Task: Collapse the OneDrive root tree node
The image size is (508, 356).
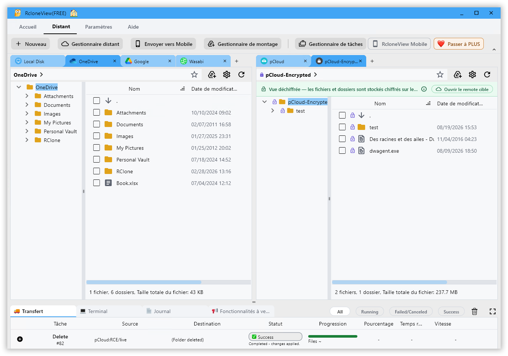Action: 19,87
